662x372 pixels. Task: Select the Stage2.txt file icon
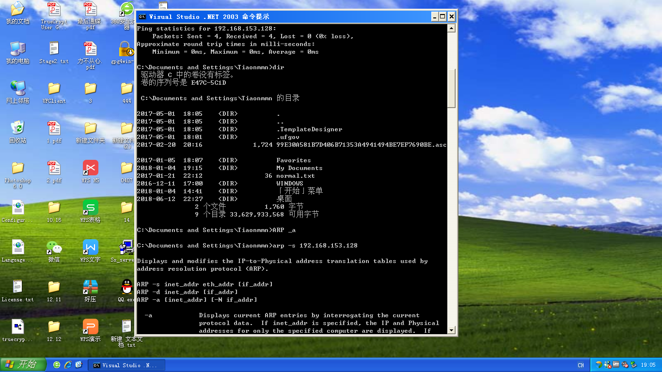(x=54, y=49)
